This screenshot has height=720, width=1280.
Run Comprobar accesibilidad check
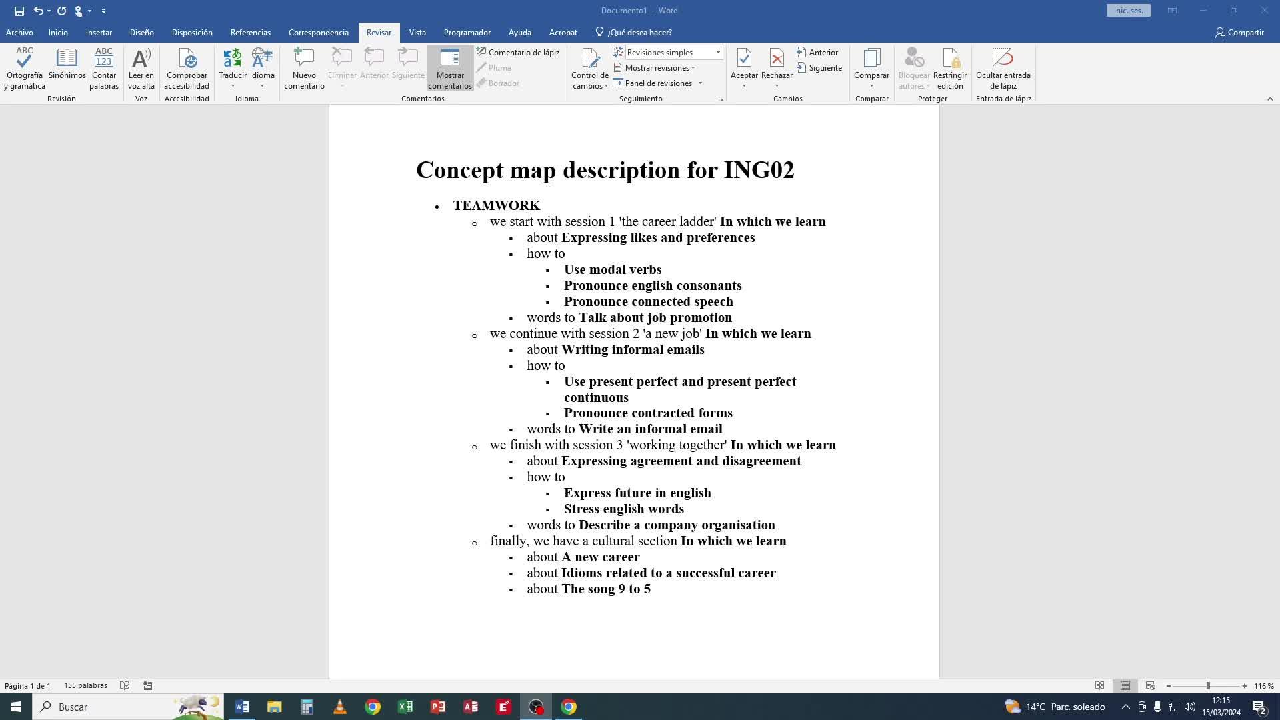coord(187,68)
